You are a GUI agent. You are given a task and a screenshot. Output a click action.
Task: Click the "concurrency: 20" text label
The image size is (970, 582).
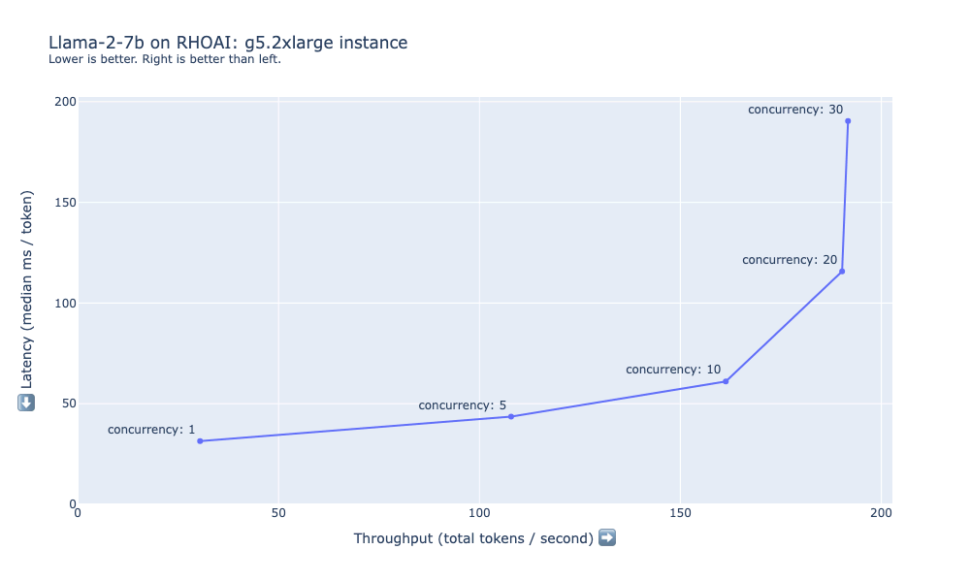click(790, 260)
